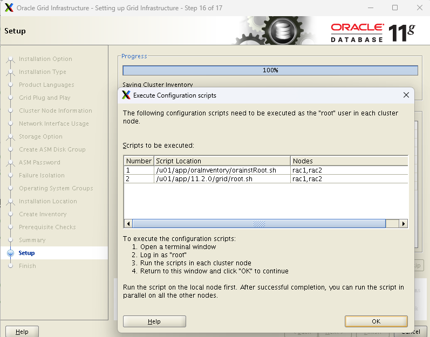This screenshot has width=430, height=337.
Task: Click the Setup step's blue bullet icon
Action: pyautogui.click(x=10, y=253)
